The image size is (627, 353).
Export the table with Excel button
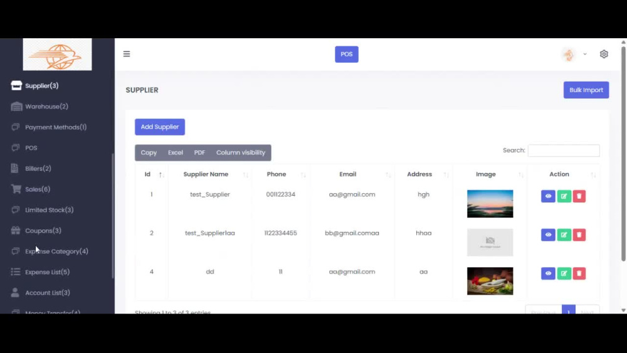click(175, 153)
